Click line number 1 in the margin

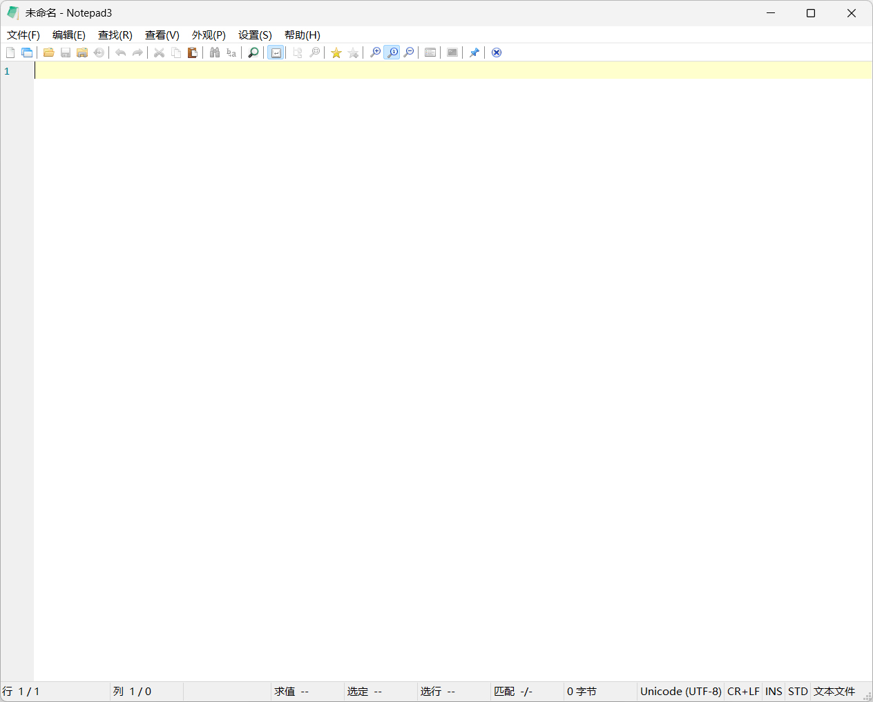click(x=8, y=71)
